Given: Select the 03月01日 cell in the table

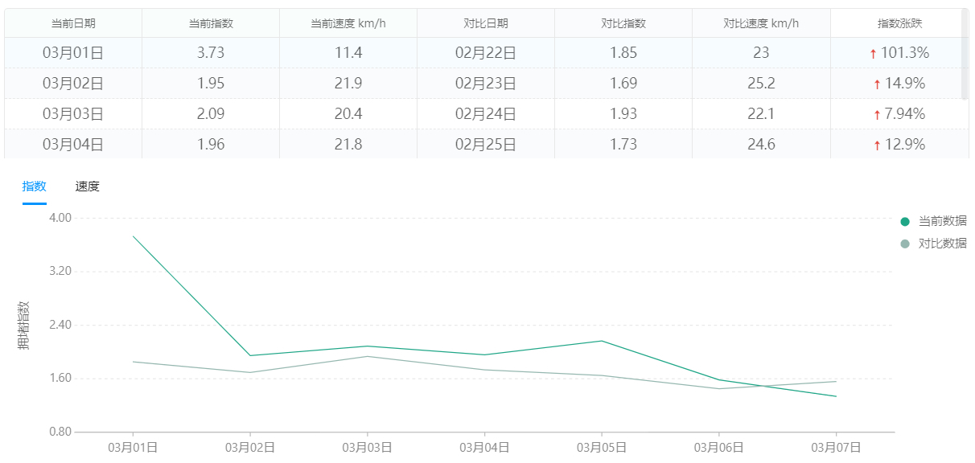Looking at the screenshot, I should click(73, 53).
